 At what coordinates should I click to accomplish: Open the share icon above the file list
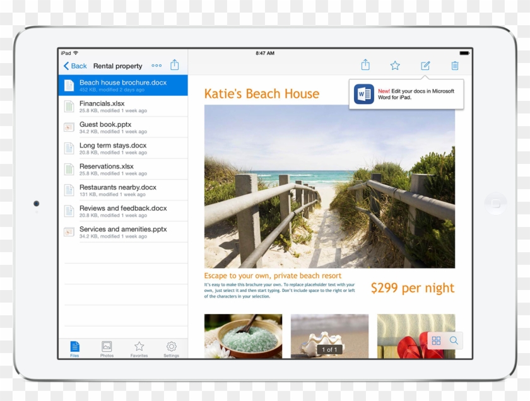pos(174,65)
